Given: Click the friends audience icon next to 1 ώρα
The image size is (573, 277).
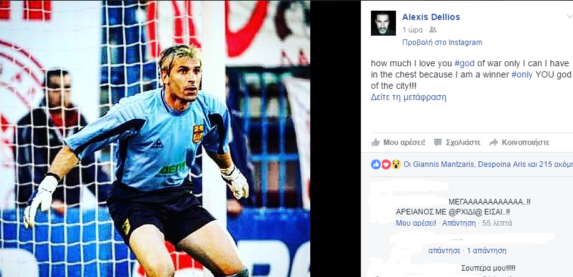Looking at the screenshot, I should point(433,30).
